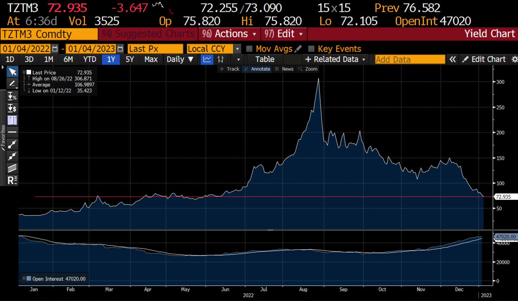Open the Related Data dropdown
Screen dimensions: 518x301
[335, 60]
